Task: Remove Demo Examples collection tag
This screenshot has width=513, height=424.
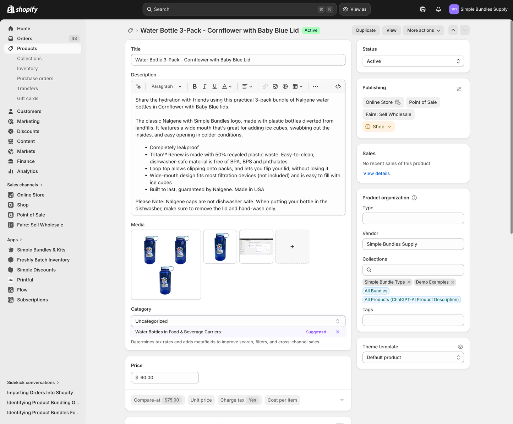Action: pos(453,282)
